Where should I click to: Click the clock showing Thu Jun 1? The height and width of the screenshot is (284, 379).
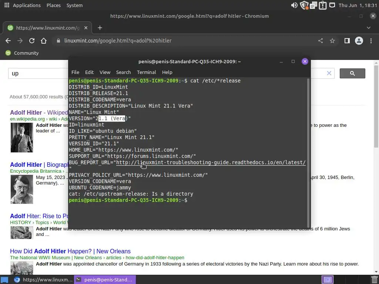click(358, 5)
